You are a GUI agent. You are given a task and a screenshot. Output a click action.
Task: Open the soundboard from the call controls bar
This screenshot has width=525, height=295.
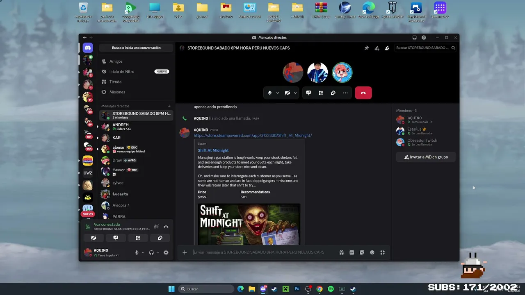point(333,93)
